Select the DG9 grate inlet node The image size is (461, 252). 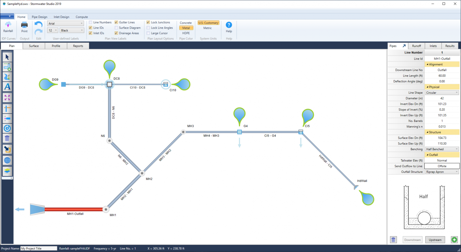64,84
